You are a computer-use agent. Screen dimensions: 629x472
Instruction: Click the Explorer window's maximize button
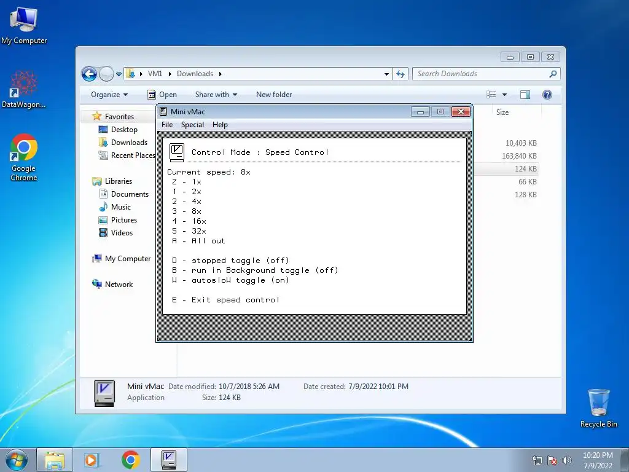[530, 57]
